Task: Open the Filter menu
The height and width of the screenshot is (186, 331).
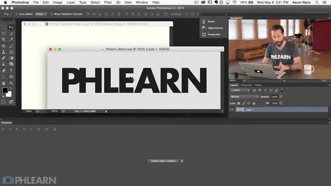Action: [108, 2]
